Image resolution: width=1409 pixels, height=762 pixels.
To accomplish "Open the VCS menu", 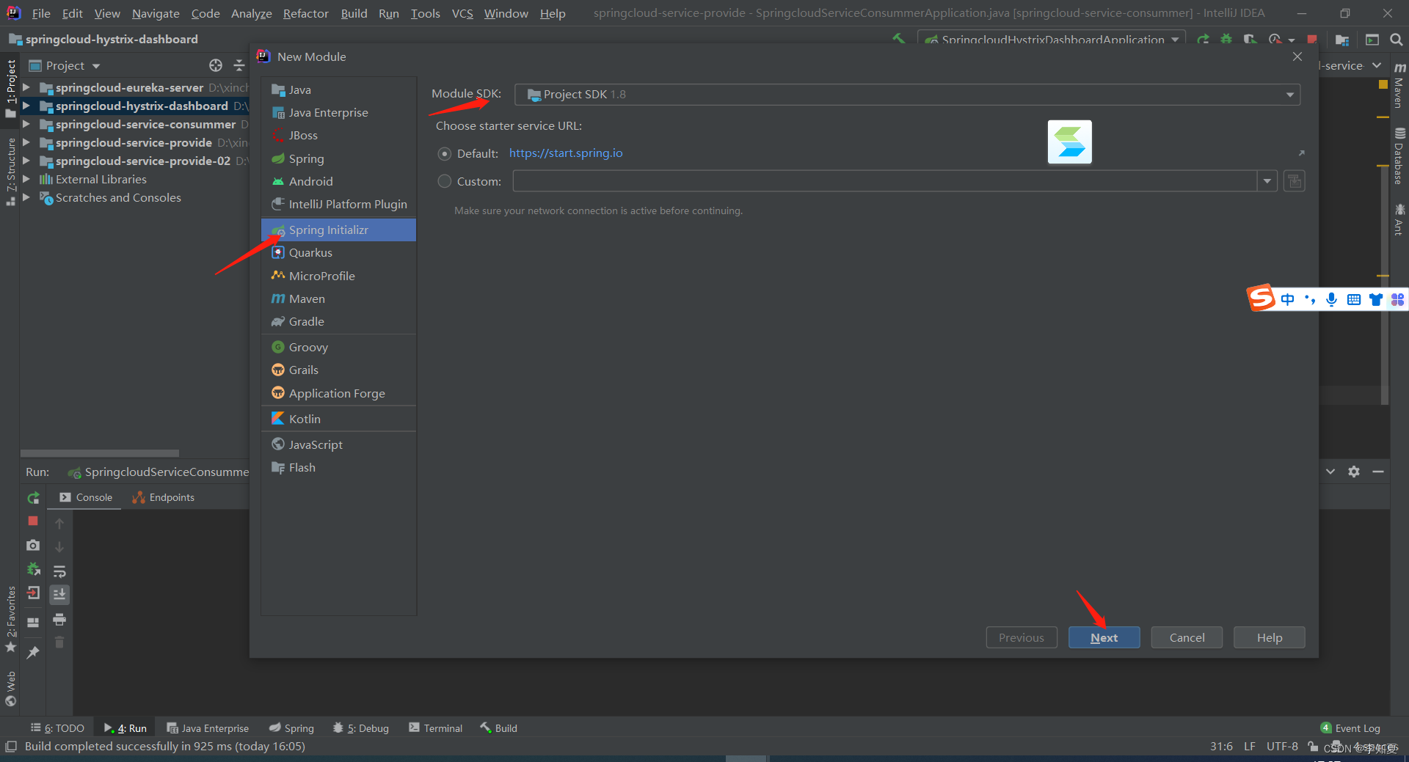I will (x=462, y=13).
